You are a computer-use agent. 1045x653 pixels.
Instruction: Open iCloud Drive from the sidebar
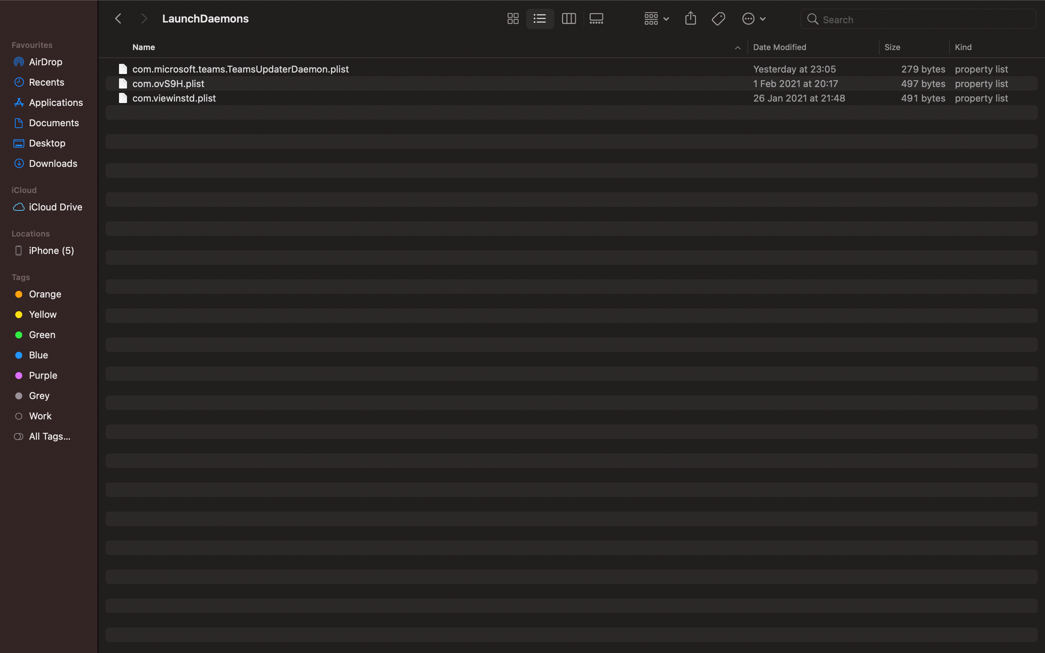(55, 207)
